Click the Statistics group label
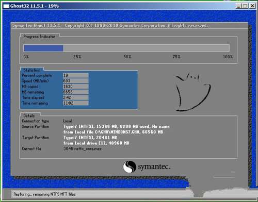The image size is (258, 202). (31, 70)
